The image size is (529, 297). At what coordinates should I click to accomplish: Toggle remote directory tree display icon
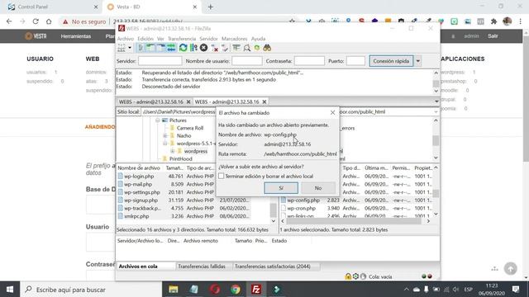(161, 48)
